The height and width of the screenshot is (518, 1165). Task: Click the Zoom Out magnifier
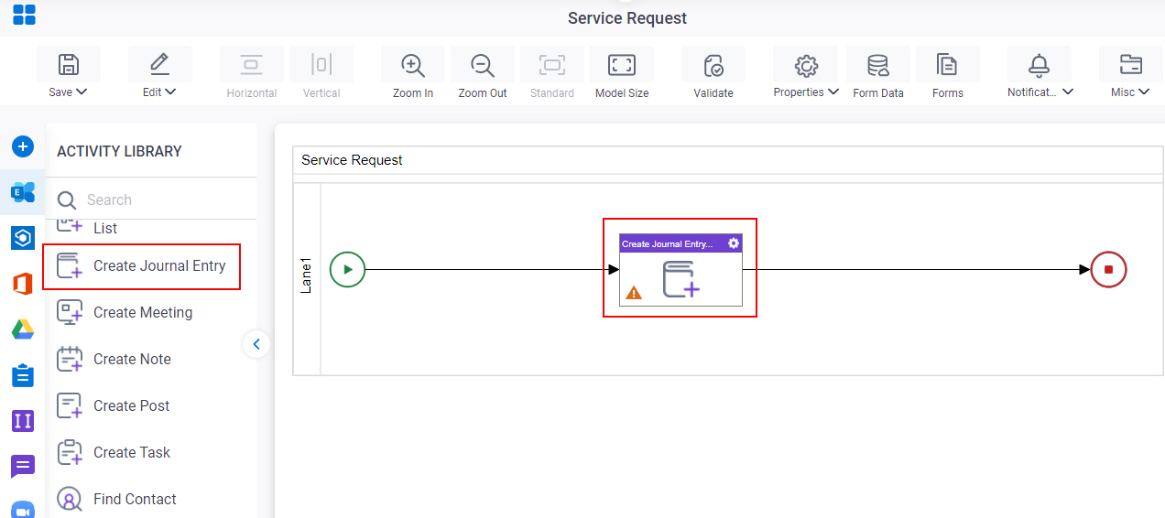click(483, 65)
